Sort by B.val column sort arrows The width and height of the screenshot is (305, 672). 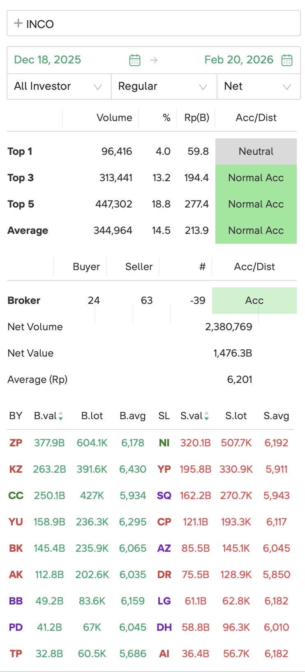coord(61,416)
